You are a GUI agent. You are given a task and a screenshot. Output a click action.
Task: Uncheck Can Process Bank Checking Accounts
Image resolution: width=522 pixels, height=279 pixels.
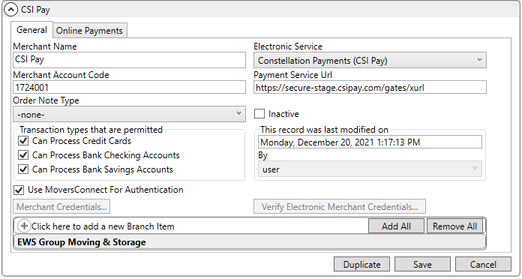tap(23, 155)
